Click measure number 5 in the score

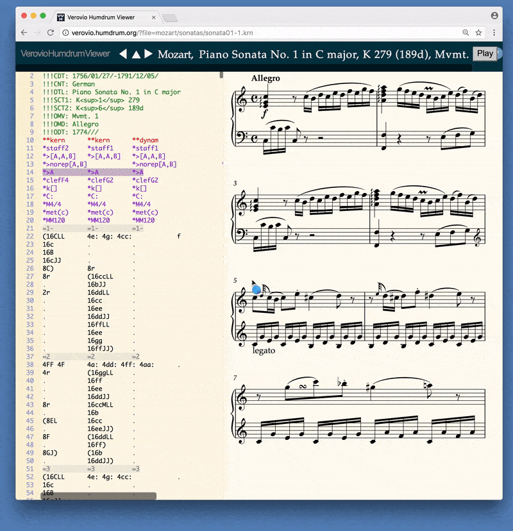[235, 281]
